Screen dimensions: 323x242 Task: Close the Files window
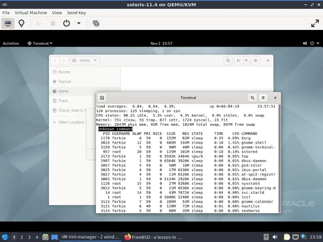pyautogui.click(x=267, y=60)
